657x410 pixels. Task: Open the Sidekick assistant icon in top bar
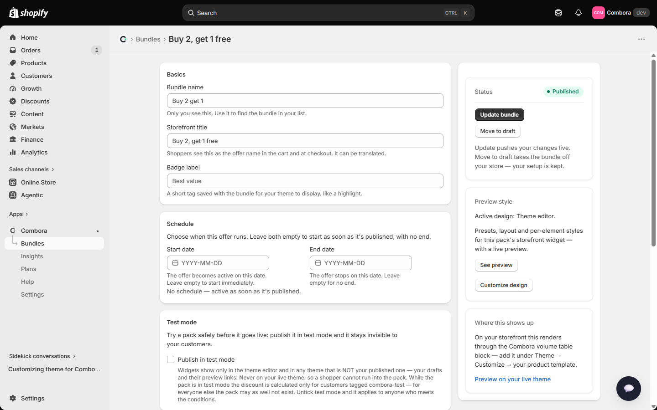click(x=558, y=13)
